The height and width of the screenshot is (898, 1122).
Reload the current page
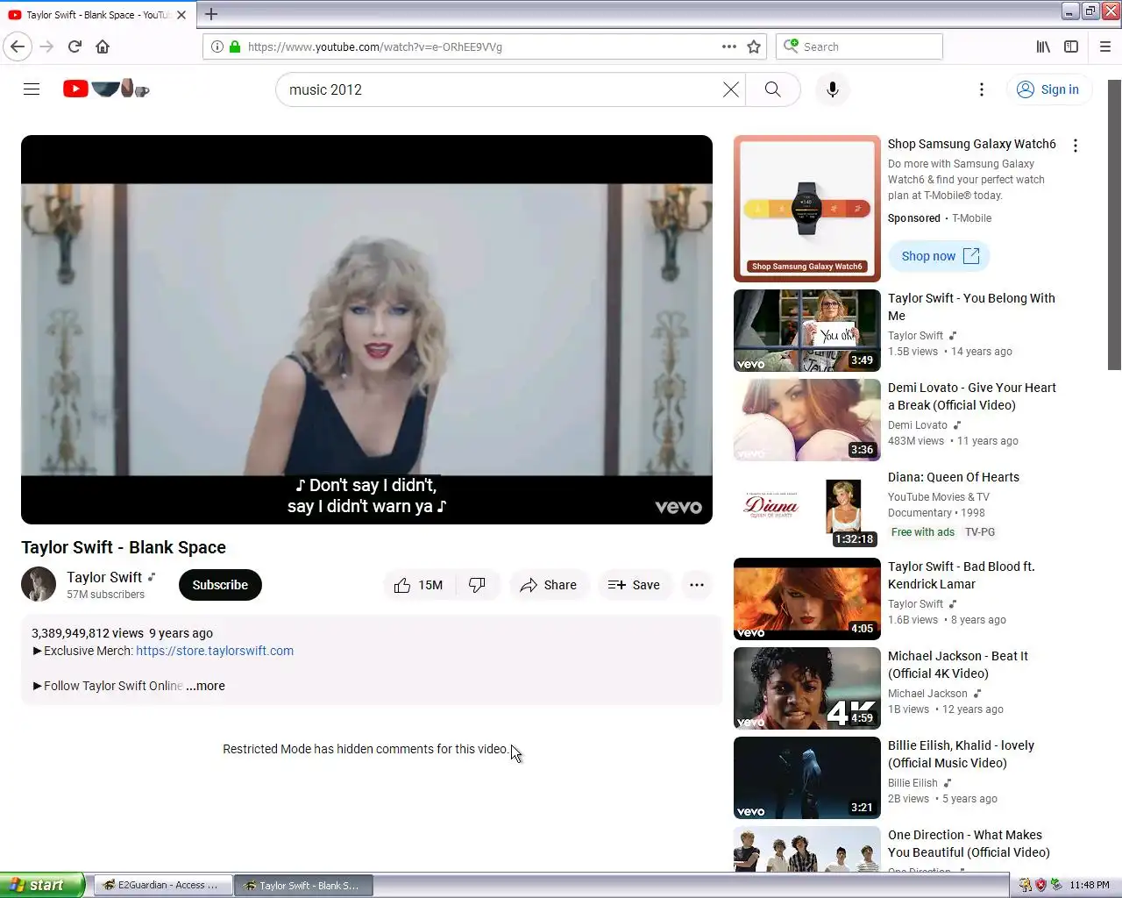pyautogui.click(x=75, y=46)
